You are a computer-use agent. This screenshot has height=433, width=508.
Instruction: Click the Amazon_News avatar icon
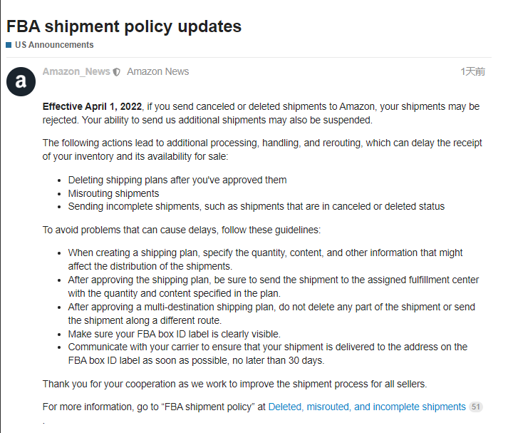[x=21, y=82]
